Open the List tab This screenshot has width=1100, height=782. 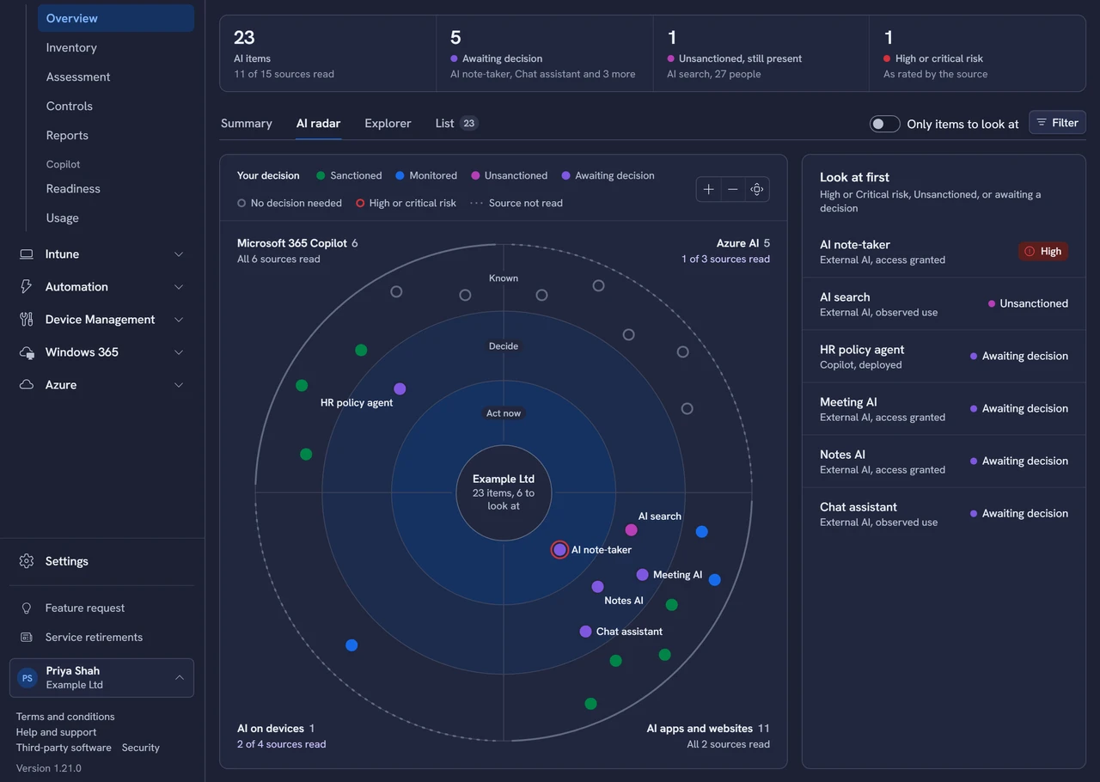pos(456,123)
